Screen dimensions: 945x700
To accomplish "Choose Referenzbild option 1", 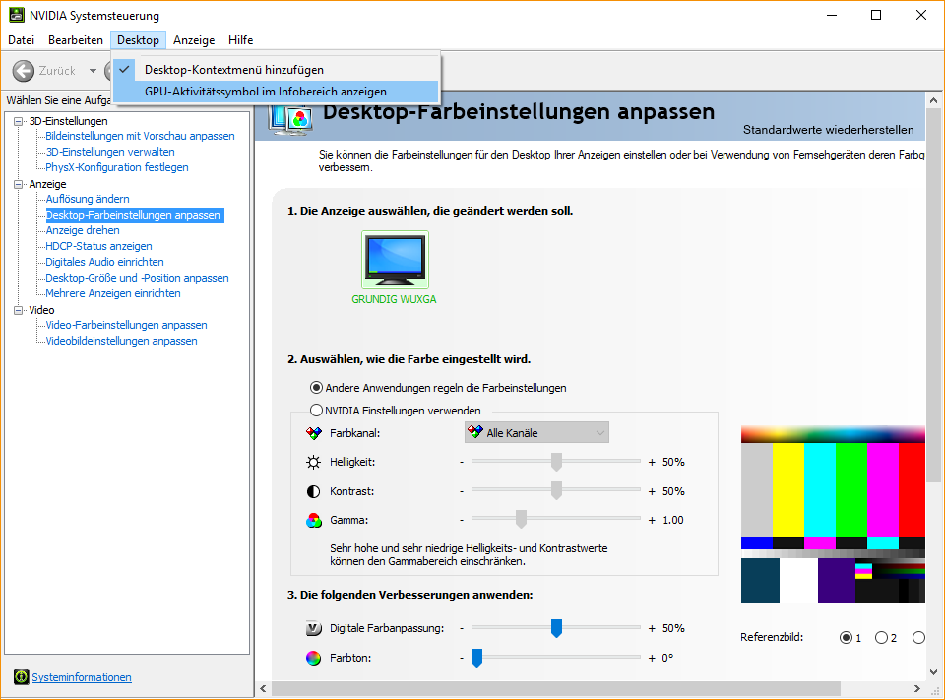I will point(846,637).
